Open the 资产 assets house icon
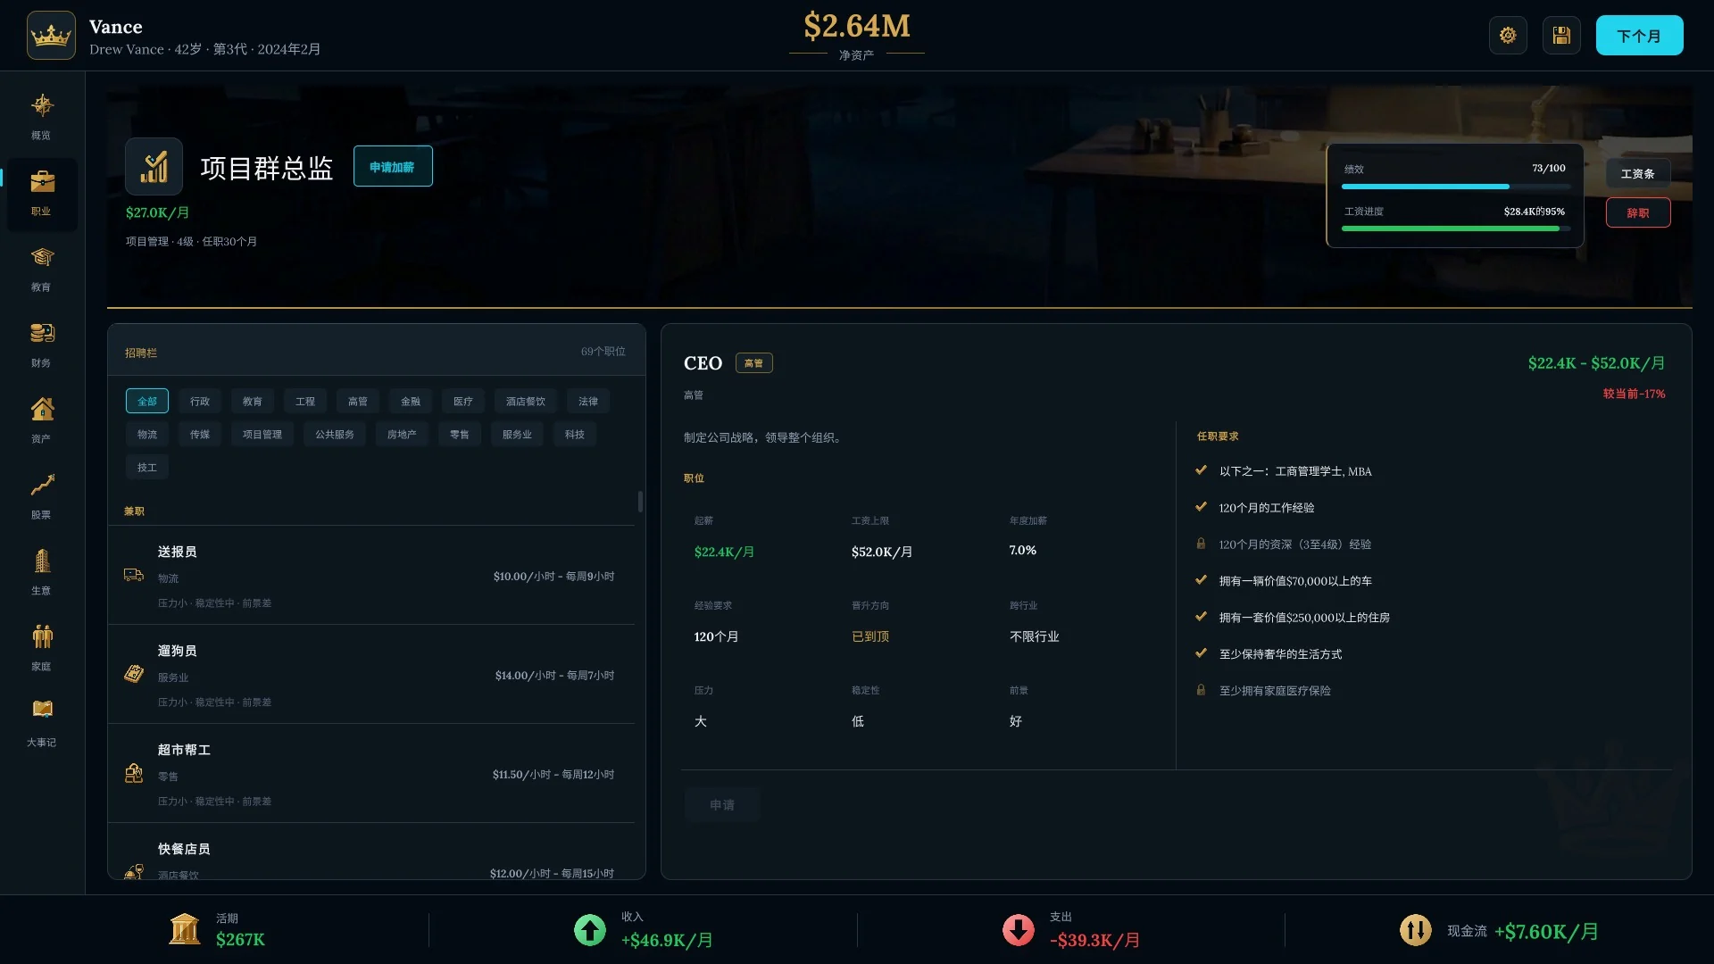 pyautogui.click(x=41, y=410)
